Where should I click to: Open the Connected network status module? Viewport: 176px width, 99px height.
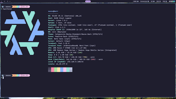tap(145, 2)
